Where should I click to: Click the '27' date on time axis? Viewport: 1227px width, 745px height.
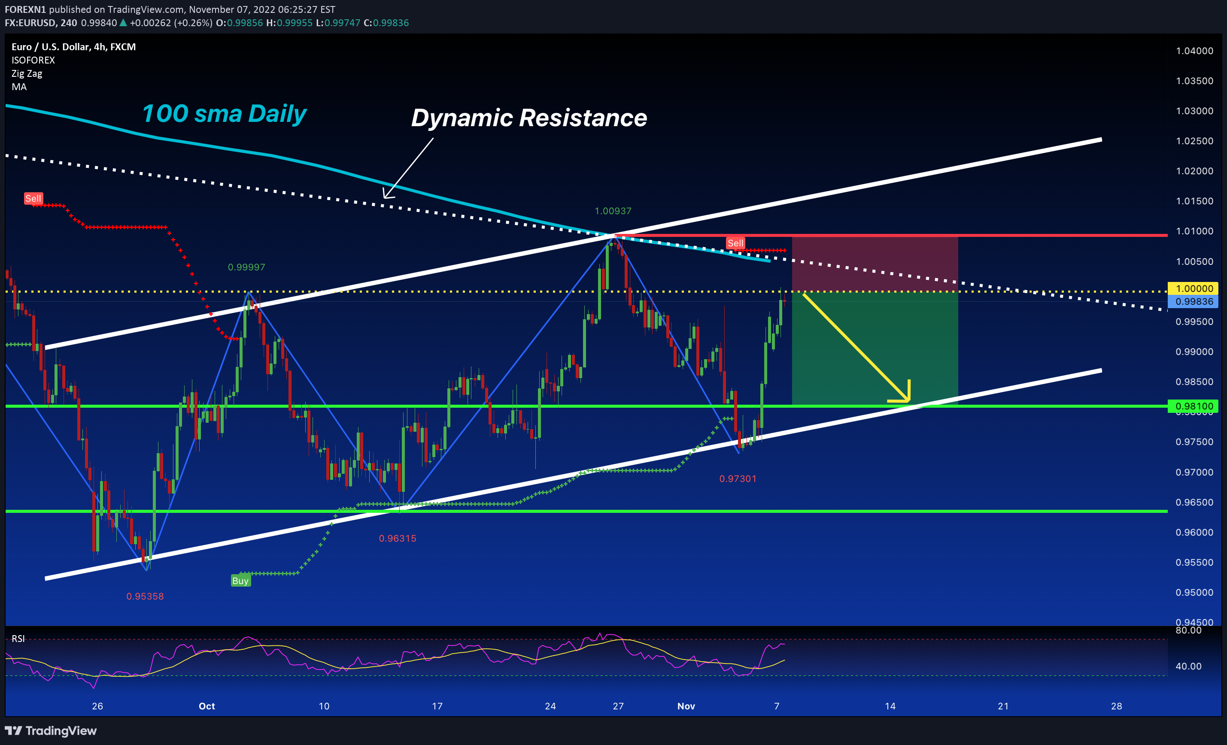pyautogui.click(x=618, y=706)
